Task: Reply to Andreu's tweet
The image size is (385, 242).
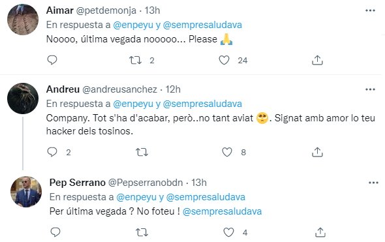Action: tap(52, 152)
